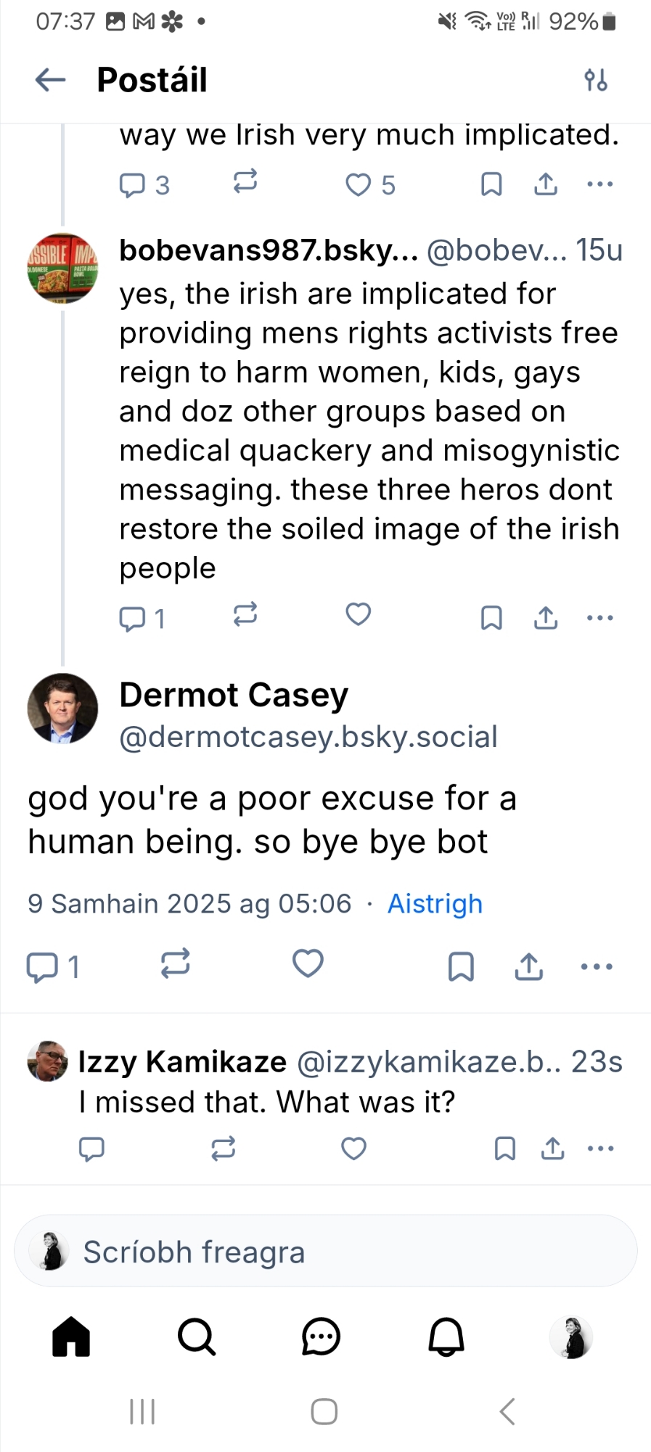Share Dermot Casey's post

pos(529,966)
